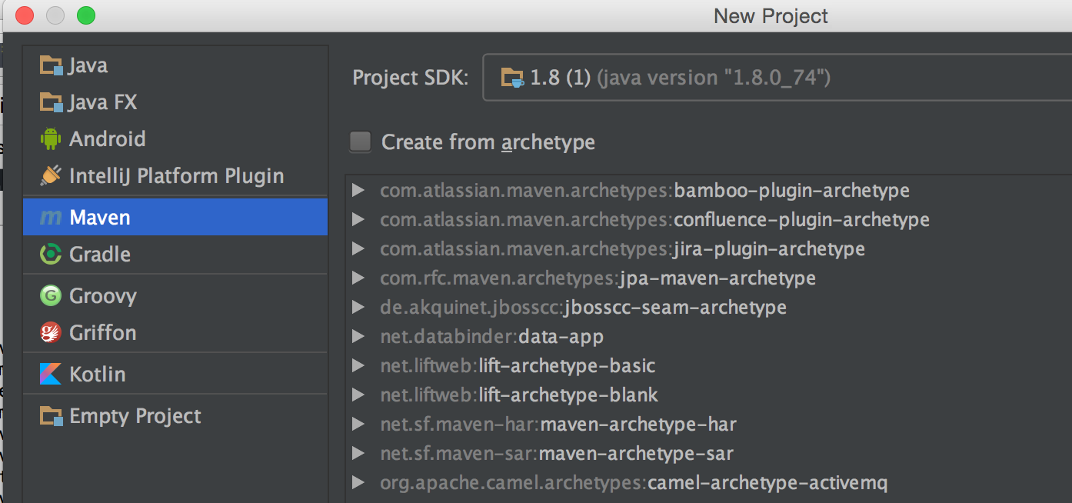Select the Gradle icon in sidebar
This screenshot has width=1072, height=503.
51,255
